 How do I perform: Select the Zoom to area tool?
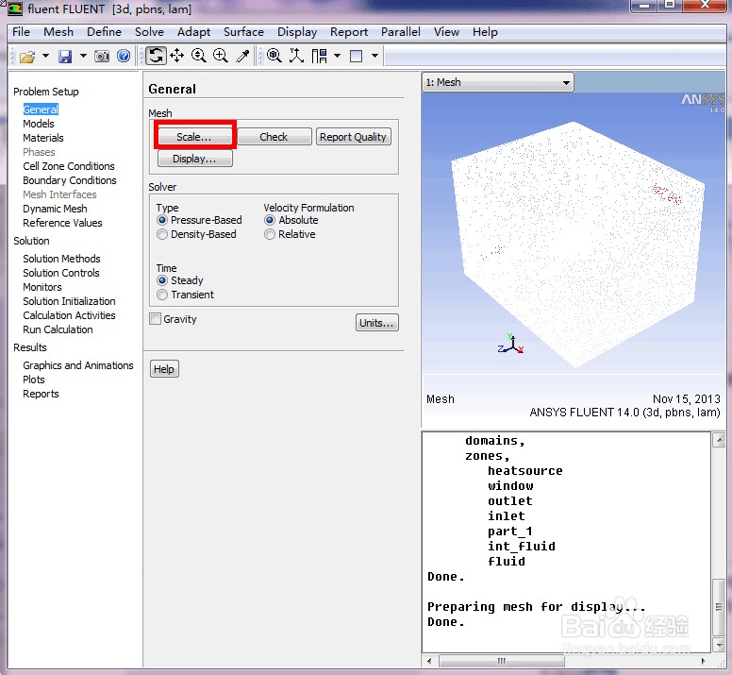[x=221, y=56]
